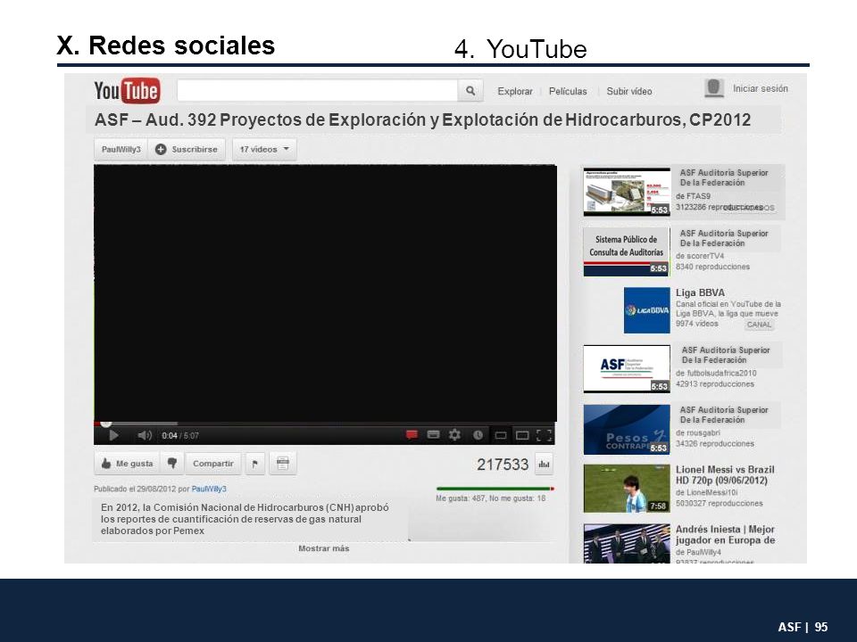Click the video progress seek bar

[x=325, y=423]
